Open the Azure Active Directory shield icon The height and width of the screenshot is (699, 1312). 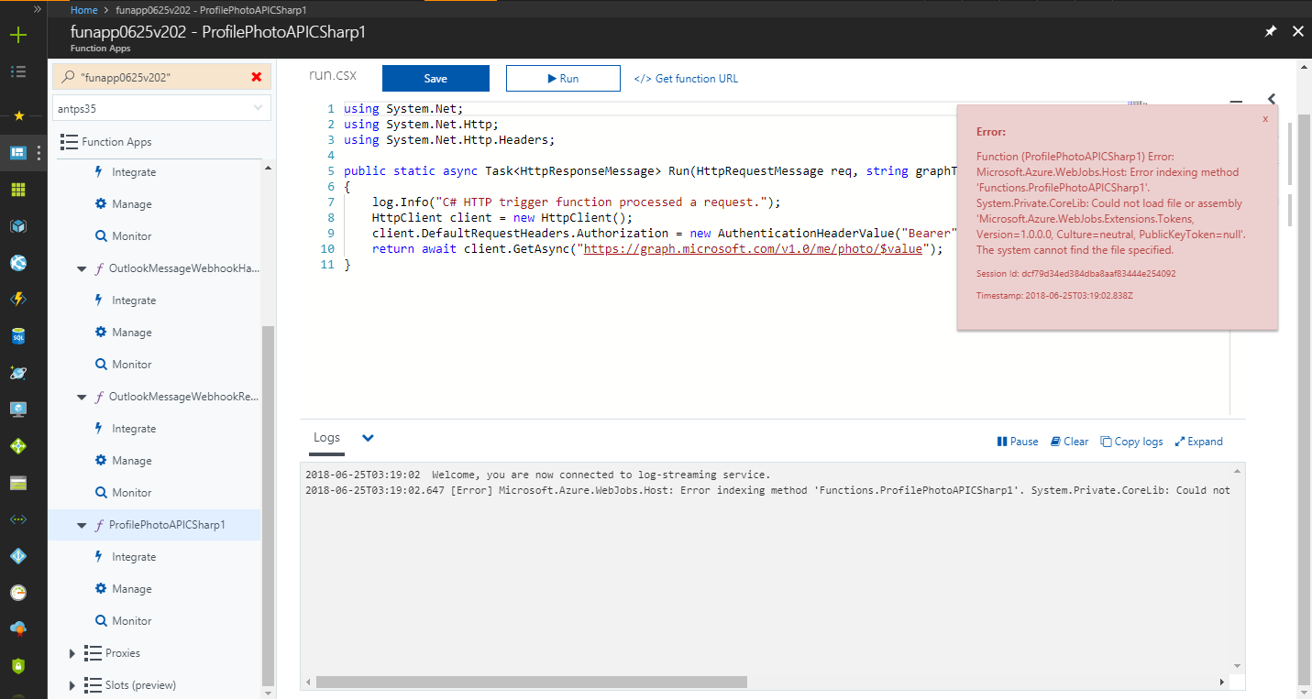18,555
